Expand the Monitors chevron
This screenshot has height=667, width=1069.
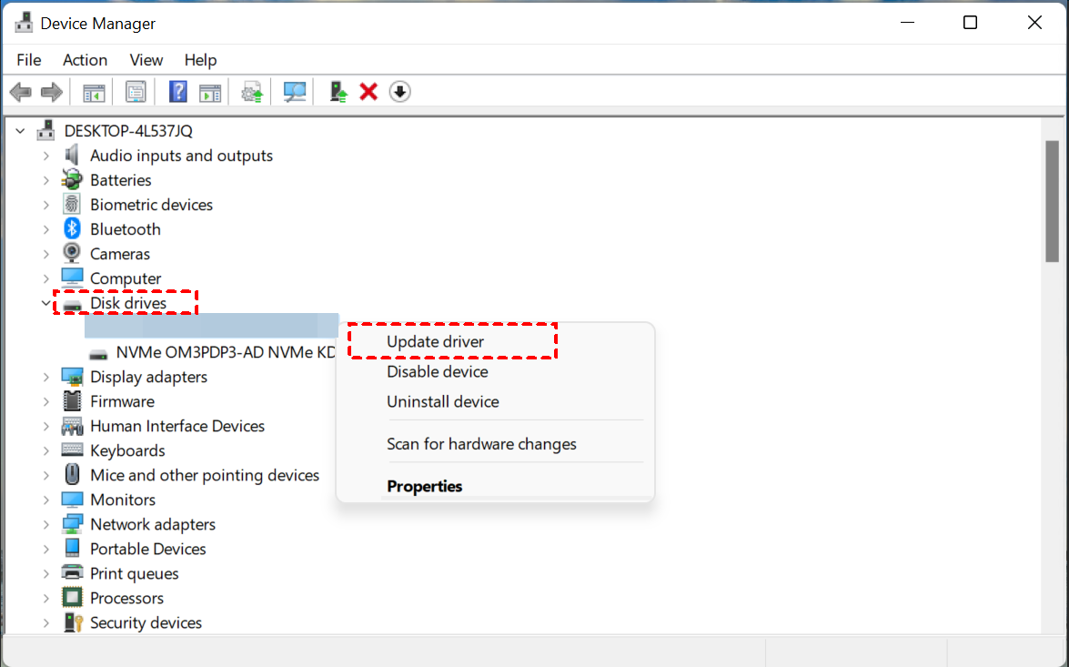click(x=45, y=500)
